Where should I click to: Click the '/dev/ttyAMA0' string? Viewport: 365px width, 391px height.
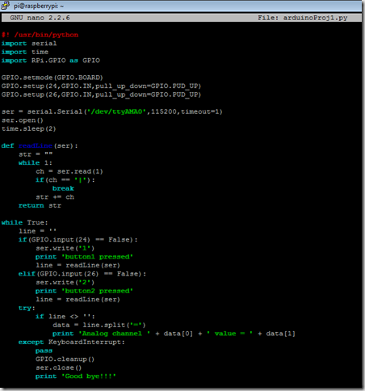pyautogui.click(x=116, y=111)
